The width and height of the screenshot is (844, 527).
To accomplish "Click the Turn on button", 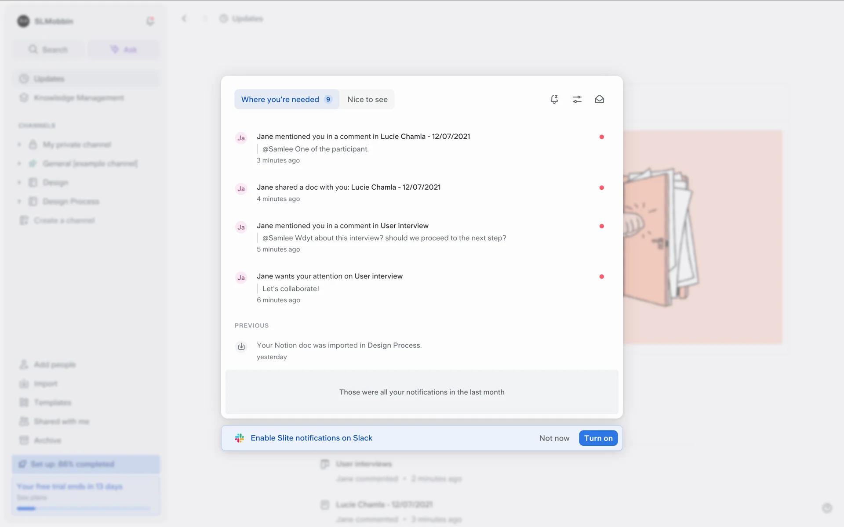I will [x=598, y=438].
